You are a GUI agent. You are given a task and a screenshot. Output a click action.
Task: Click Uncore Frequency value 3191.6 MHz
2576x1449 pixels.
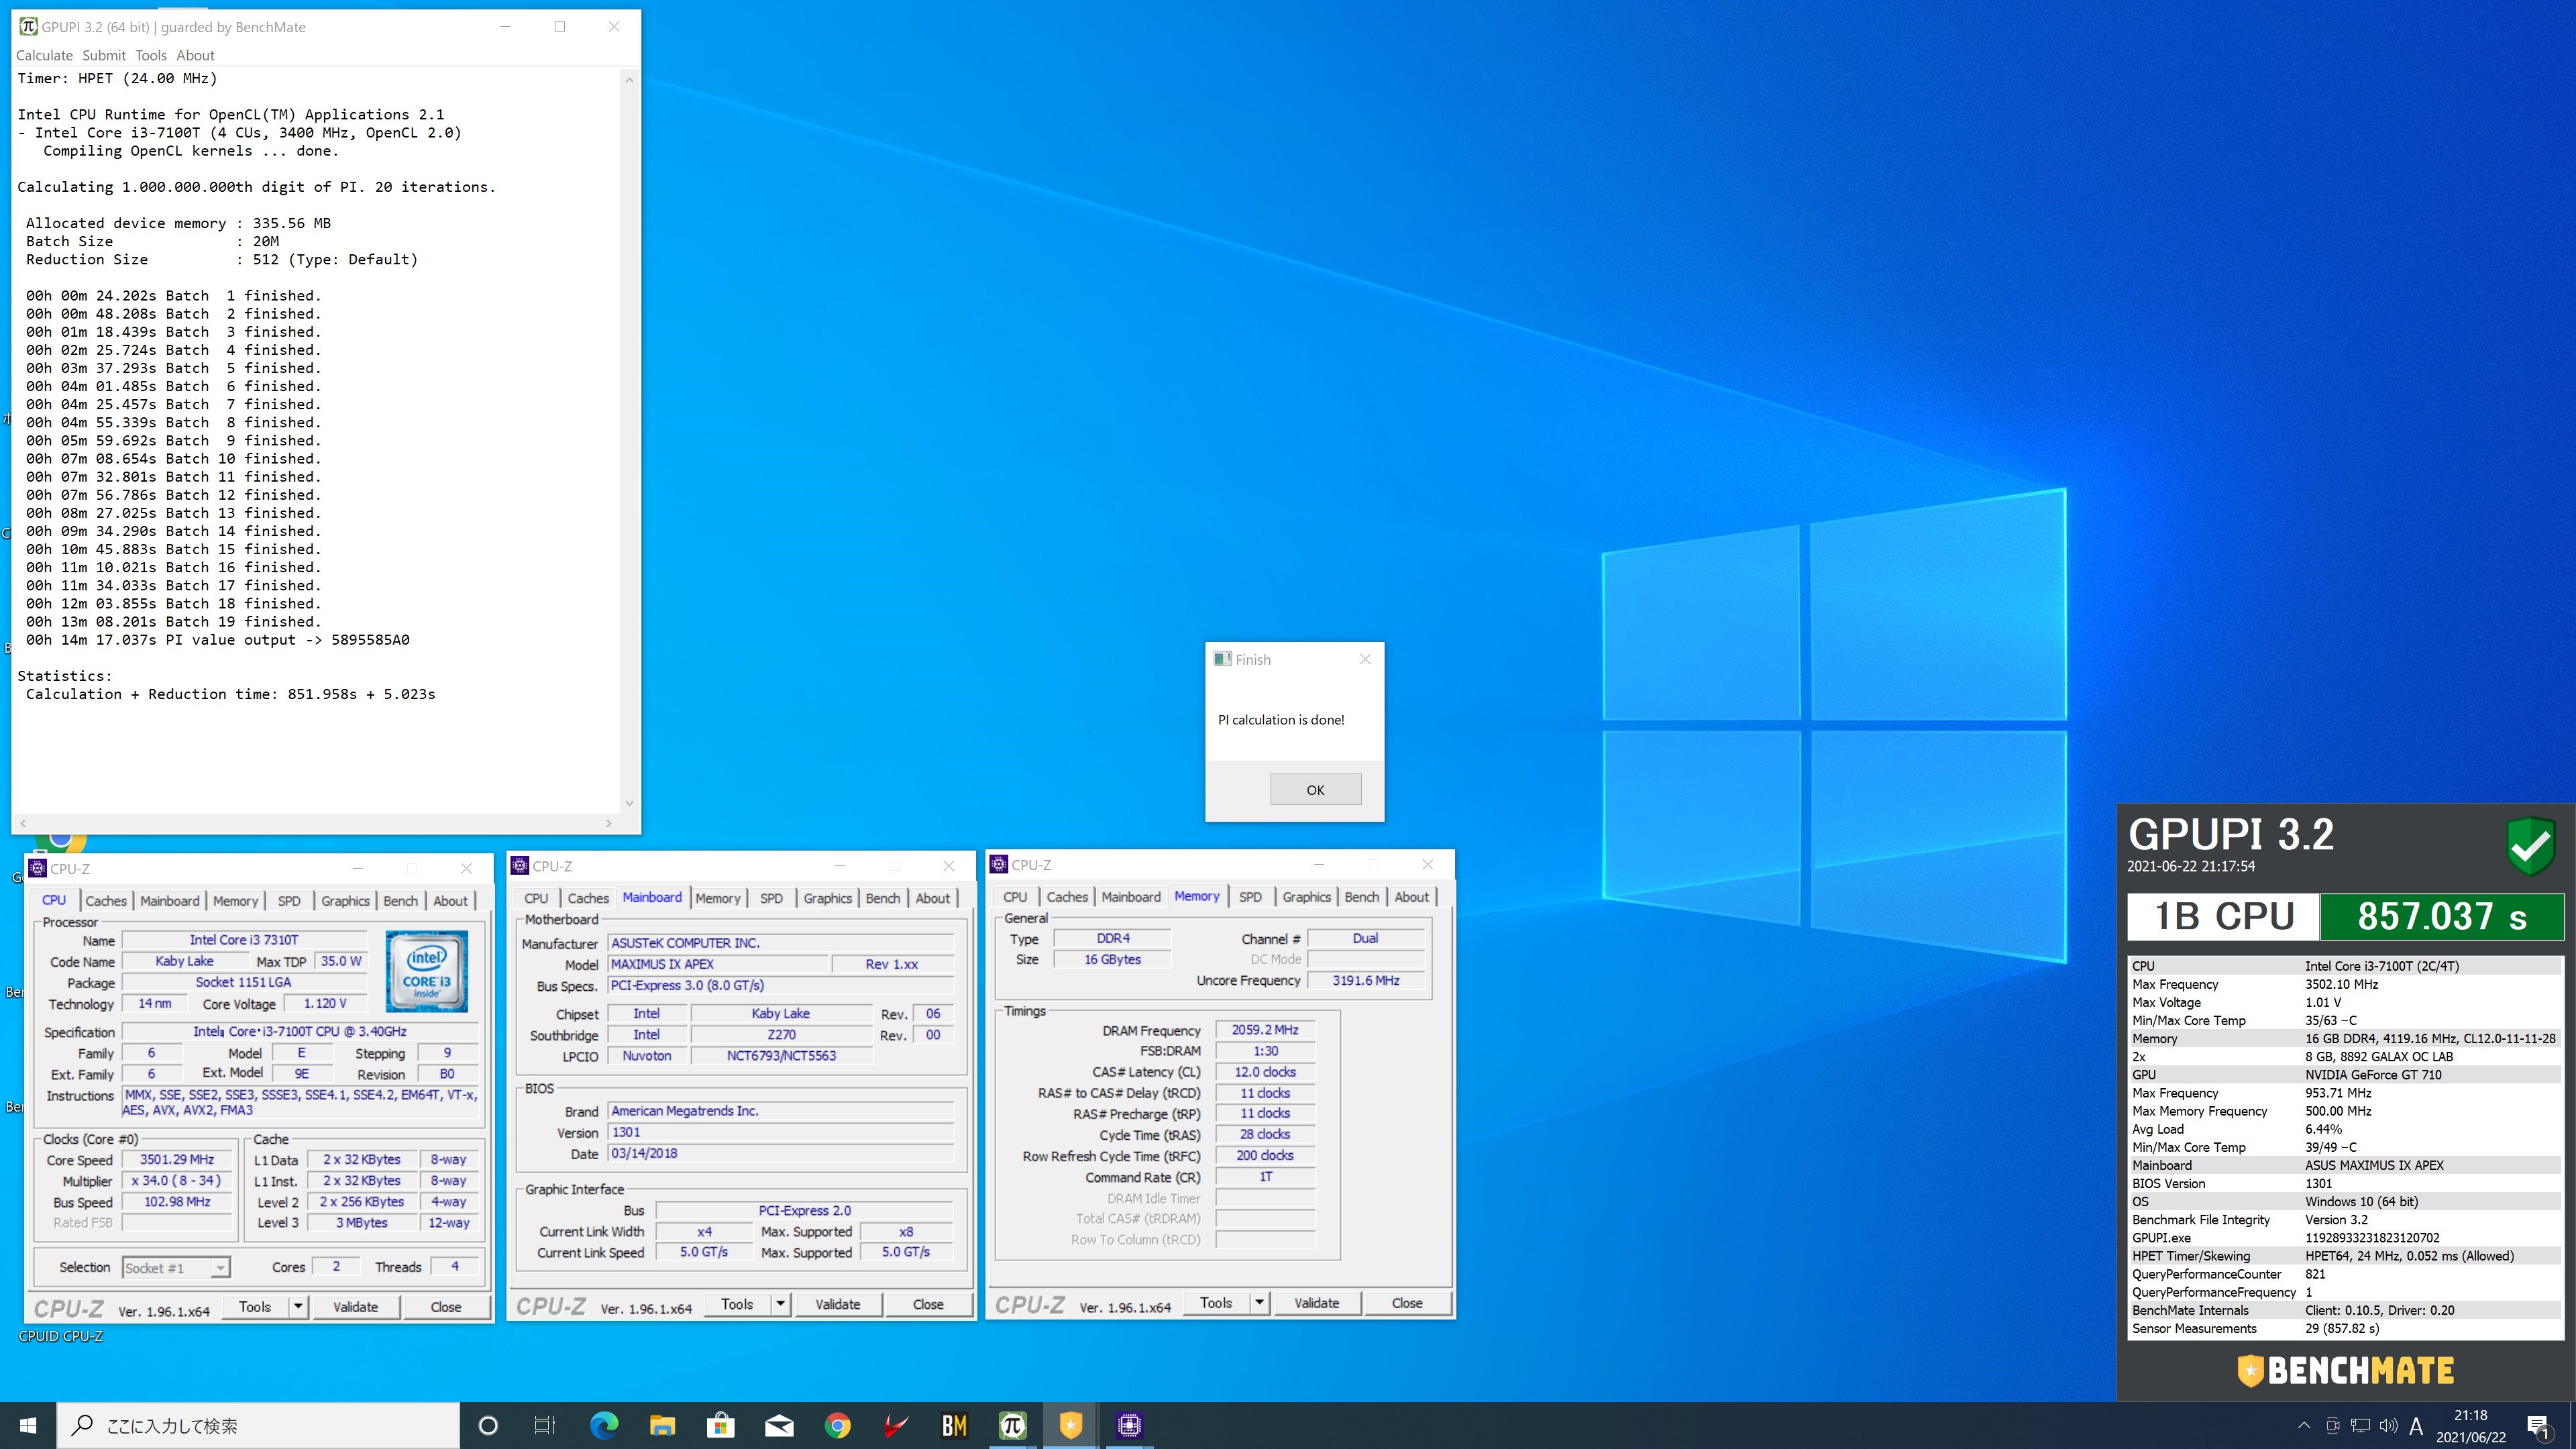pos(1365,981)
